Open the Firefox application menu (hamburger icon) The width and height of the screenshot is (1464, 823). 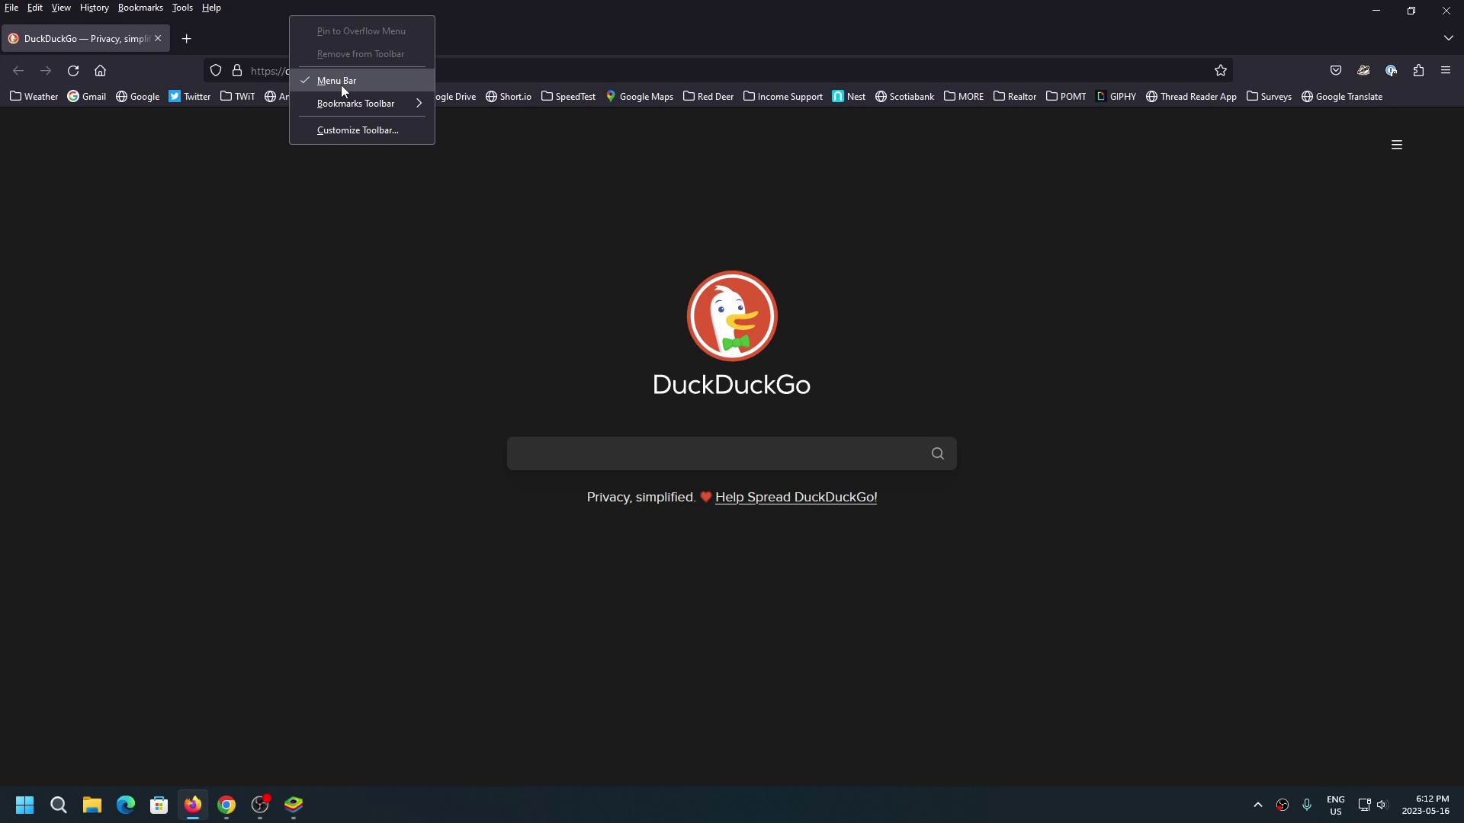1445,70
